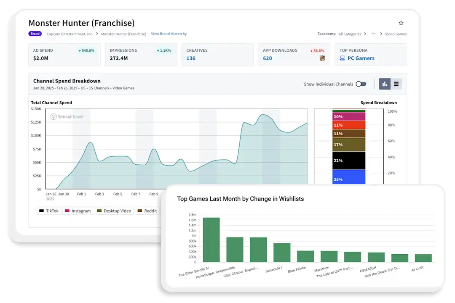The image size is (455, 303).
Task: Expand chevron after All Categories taxonomy
Action: 365,34
